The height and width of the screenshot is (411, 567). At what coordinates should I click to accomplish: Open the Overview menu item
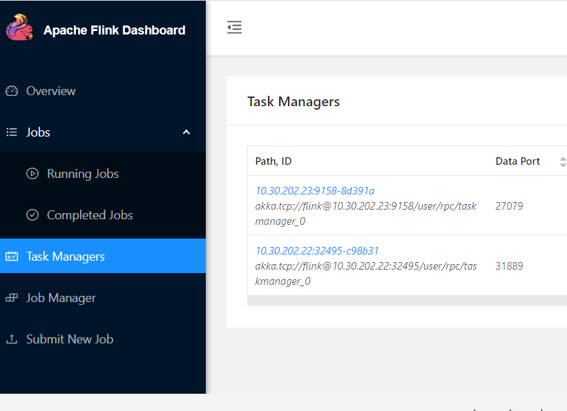(103, 91)
